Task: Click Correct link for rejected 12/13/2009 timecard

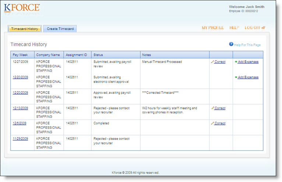Action: point(220,108)
